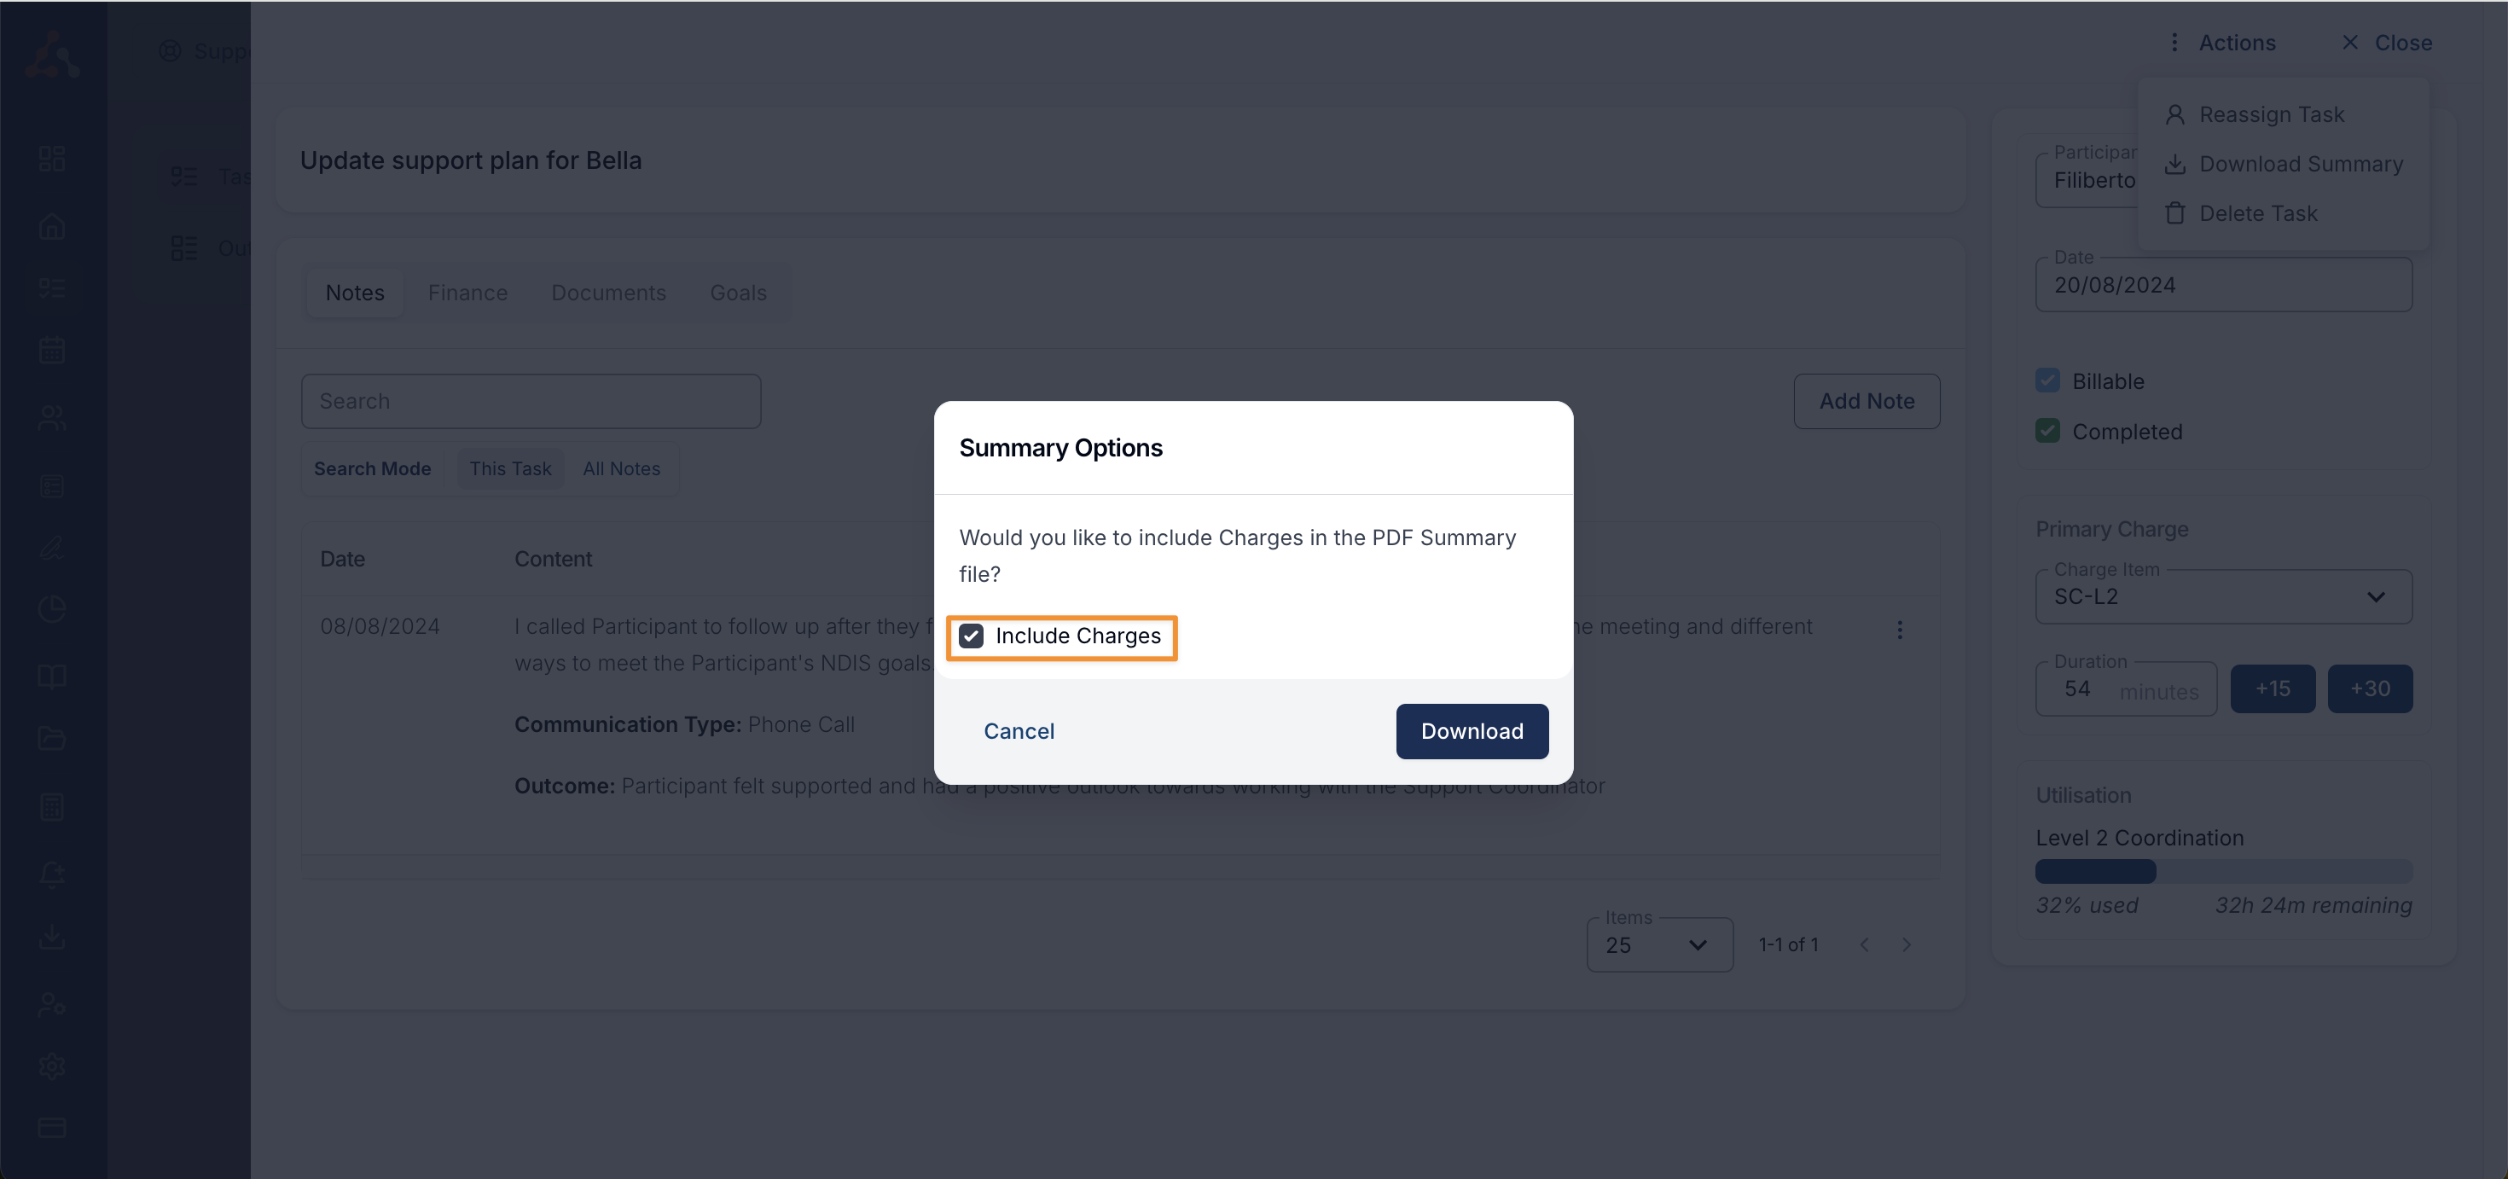Click the notes Search input field
The image size is (2508, 1179).
531,401
